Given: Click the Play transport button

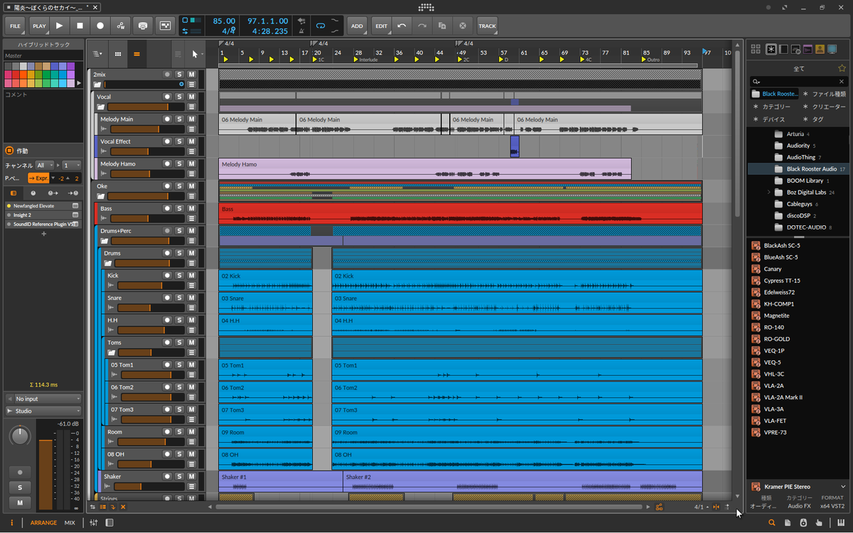Looking at the screenshot, I should point(59,26).
